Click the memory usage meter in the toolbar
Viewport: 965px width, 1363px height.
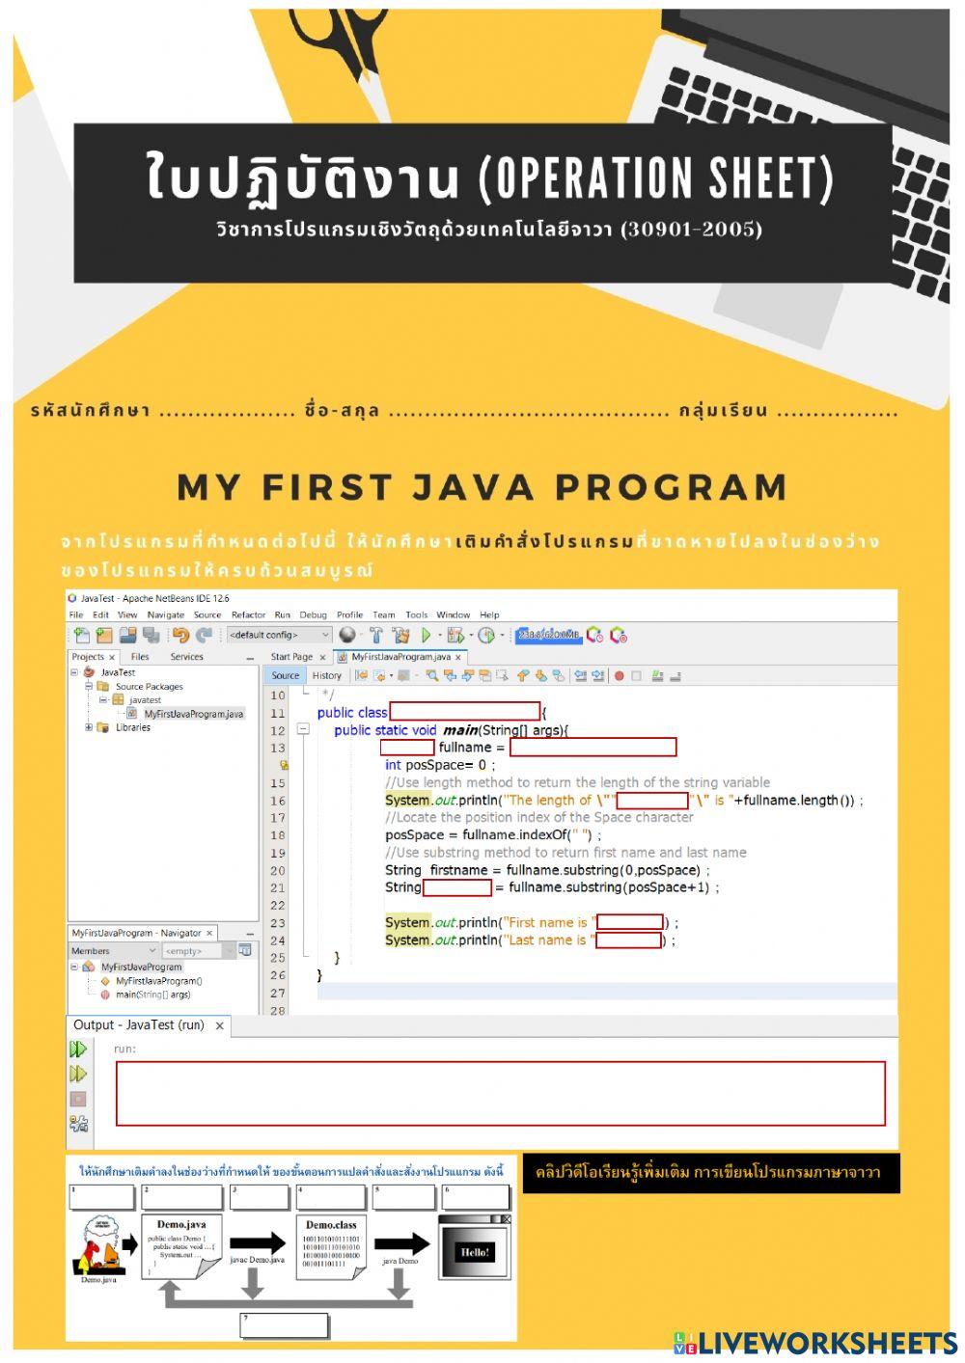point(550,635)
